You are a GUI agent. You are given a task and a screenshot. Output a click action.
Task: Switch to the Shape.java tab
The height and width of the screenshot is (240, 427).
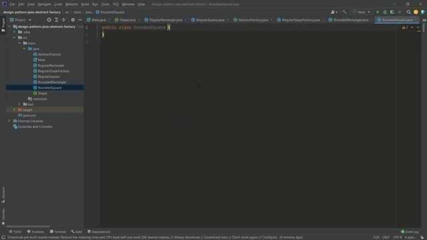coord(127,20)
